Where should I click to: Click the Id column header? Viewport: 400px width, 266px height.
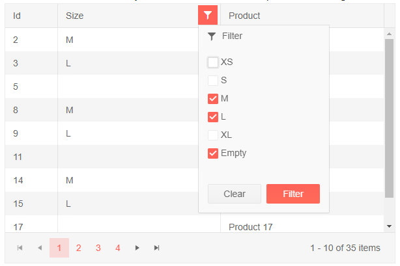[17, 16]
